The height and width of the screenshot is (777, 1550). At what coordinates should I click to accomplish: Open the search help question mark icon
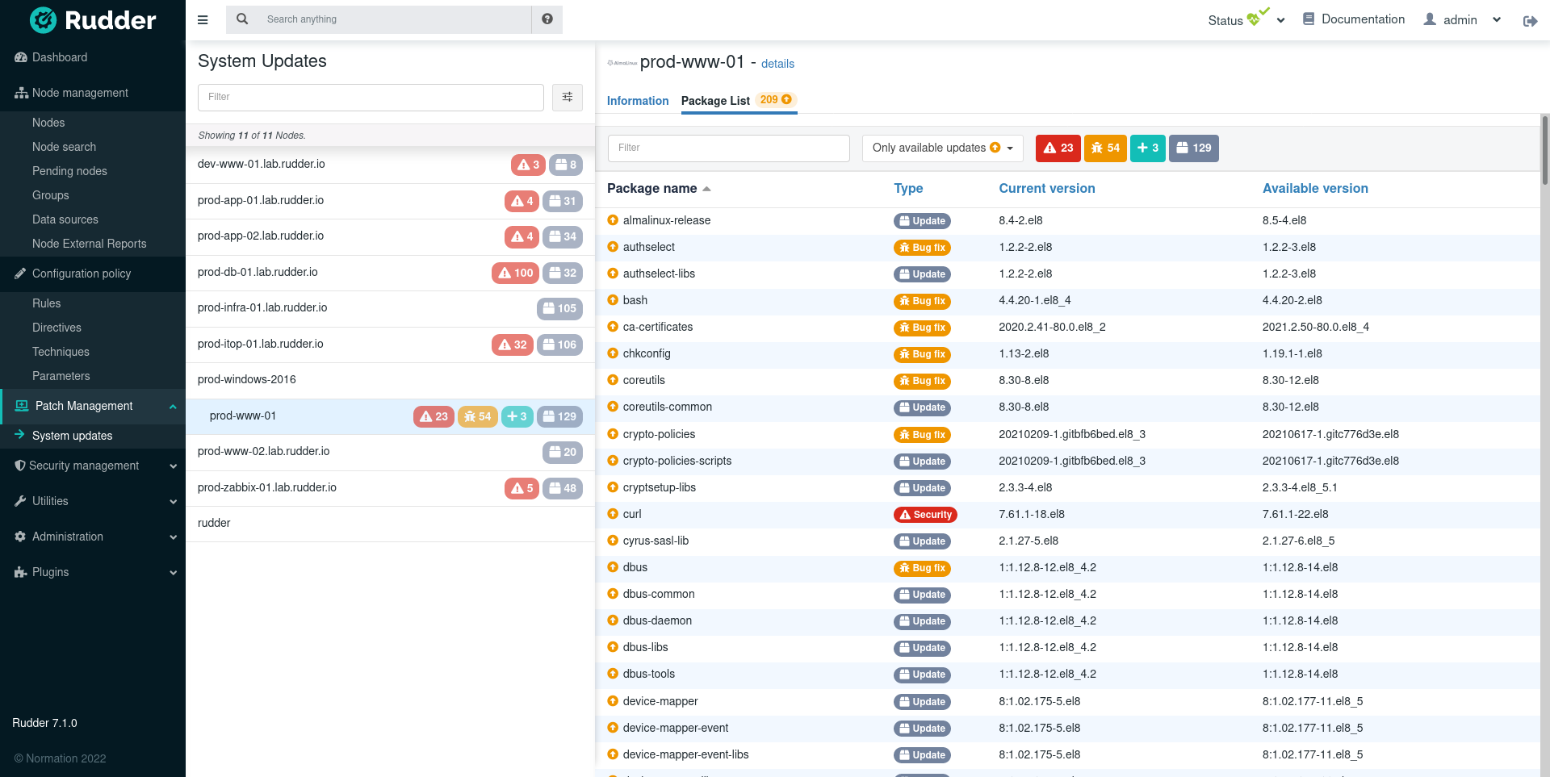pos(547,19)
